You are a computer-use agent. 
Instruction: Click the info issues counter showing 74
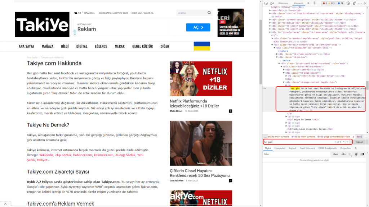(x=340, y=3)
